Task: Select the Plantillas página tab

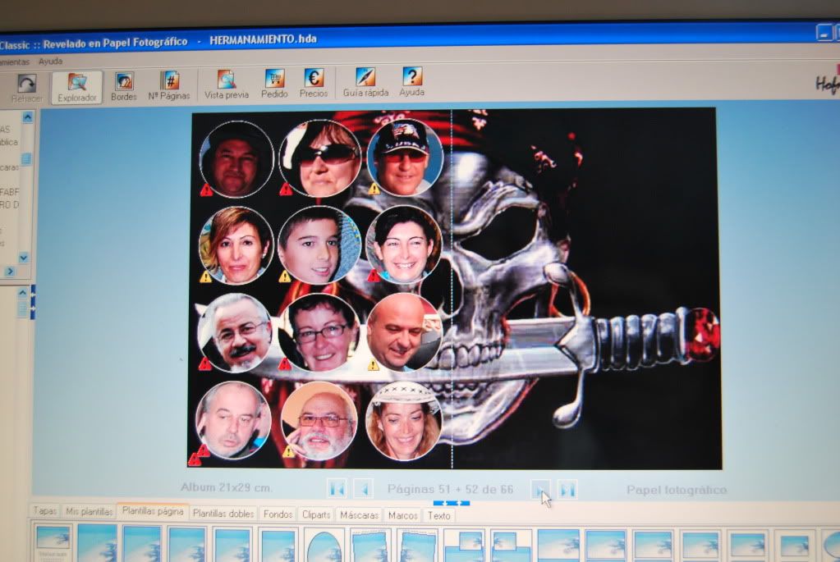Action: [x=153, y=511]
